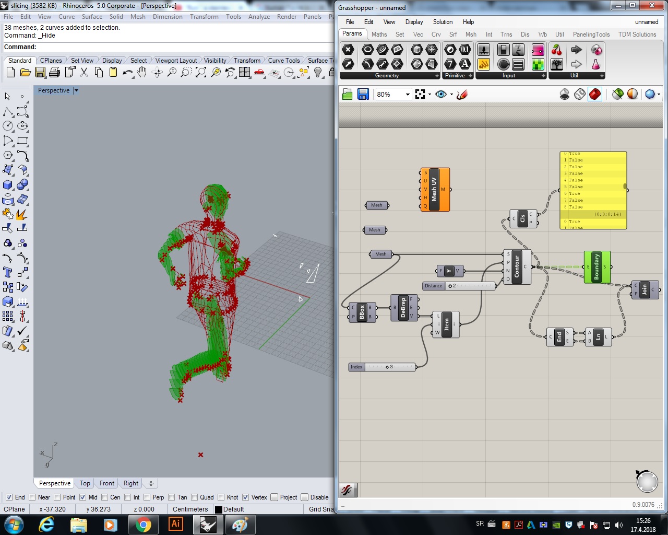The image size is (668, 535).
Task: Click the Grasshopper open file green folder icon
Action: click(348, 94)
